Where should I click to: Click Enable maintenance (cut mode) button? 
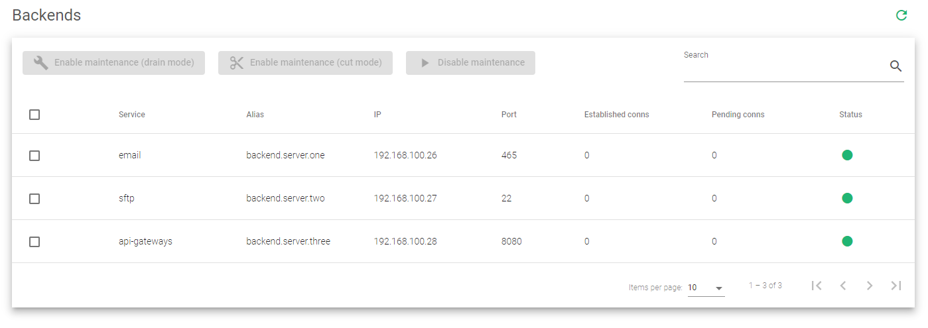(305, 63)
